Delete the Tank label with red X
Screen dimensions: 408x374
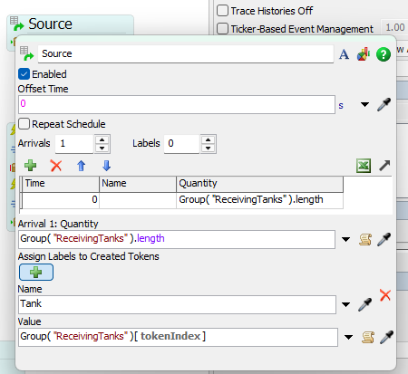click(x=385, y=295)
